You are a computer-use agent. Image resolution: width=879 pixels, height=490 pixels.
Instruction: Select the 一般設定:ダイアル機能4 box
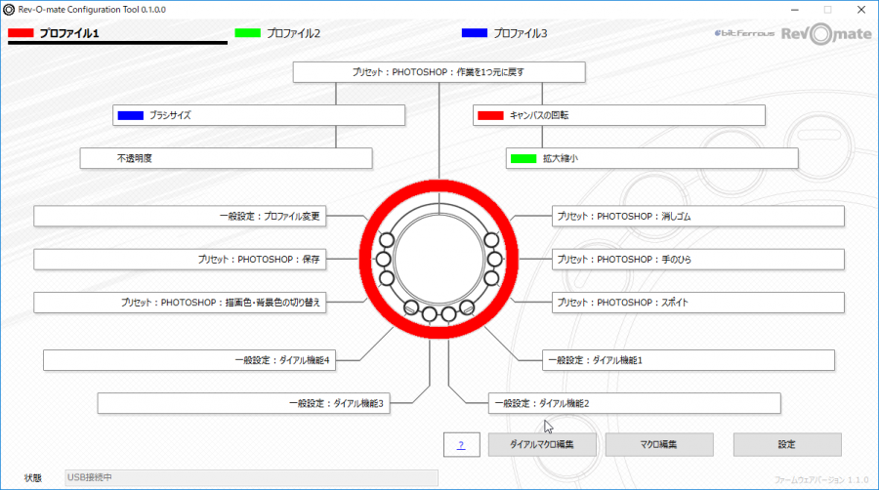(x=189, y=360)
